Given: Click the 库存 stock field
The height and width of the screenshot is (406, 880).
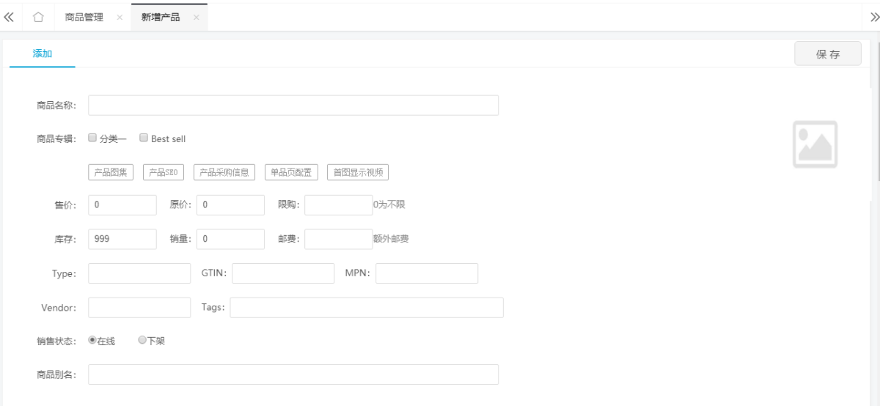Looking at the screenshot, I should [122, 239].
